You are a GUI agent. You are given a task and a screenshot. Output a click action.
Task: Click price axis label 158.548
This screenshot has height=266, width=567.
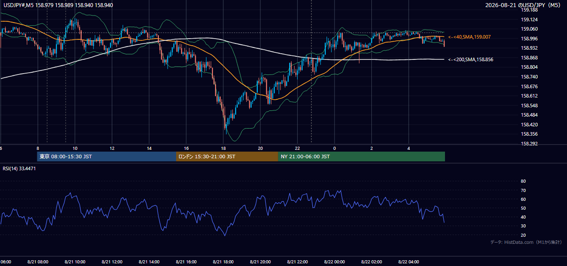click(529, 106)
